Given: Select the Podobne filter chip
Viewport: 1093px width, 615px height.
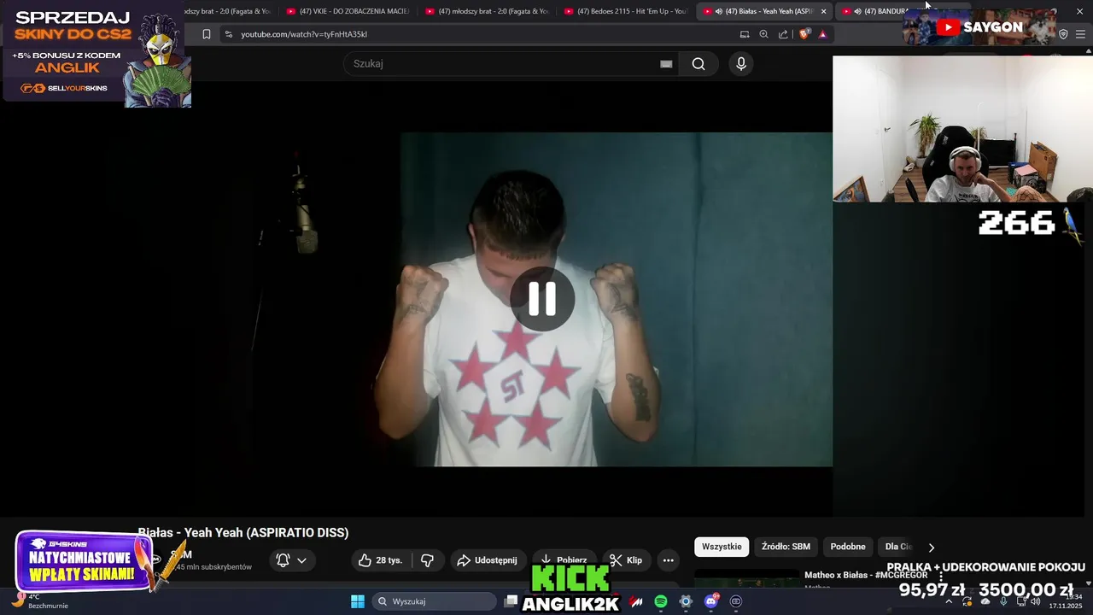Looking at the screenshot, I should tap(848, 547).
